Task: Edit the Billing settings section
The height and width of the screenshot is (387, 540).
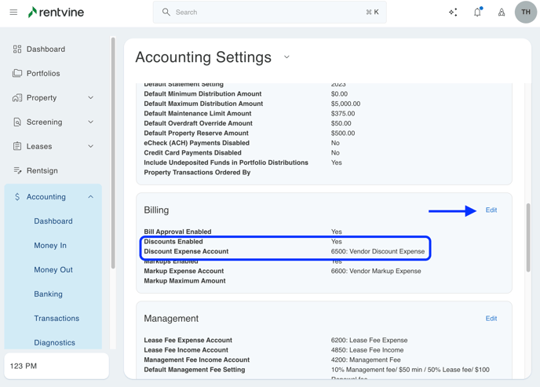Action: tap(491, 210)
